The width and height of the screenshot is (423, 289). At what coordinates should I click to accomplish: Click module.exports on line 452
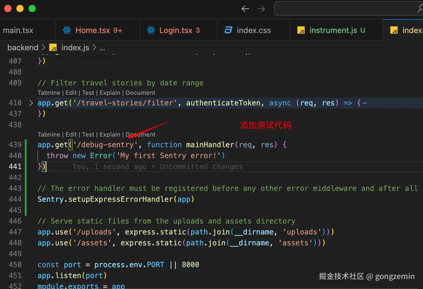[x=68, y=286]
